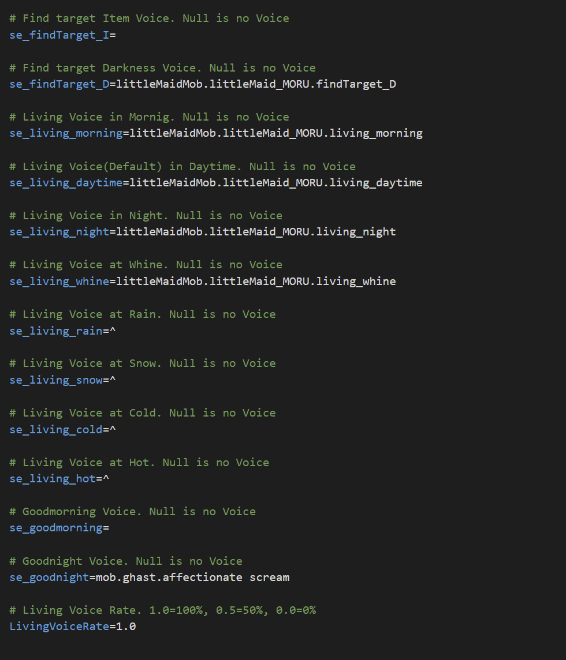This screenshot has height=660, width=566.
Task: Place cursor on se_living_snow line
Action: (56, 380)
